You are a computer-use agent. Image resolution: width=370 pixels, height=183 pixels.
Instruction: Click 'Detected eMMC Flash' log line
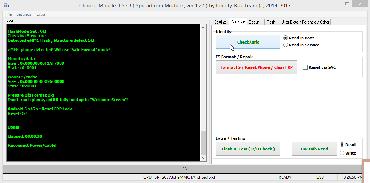[51, 40]
